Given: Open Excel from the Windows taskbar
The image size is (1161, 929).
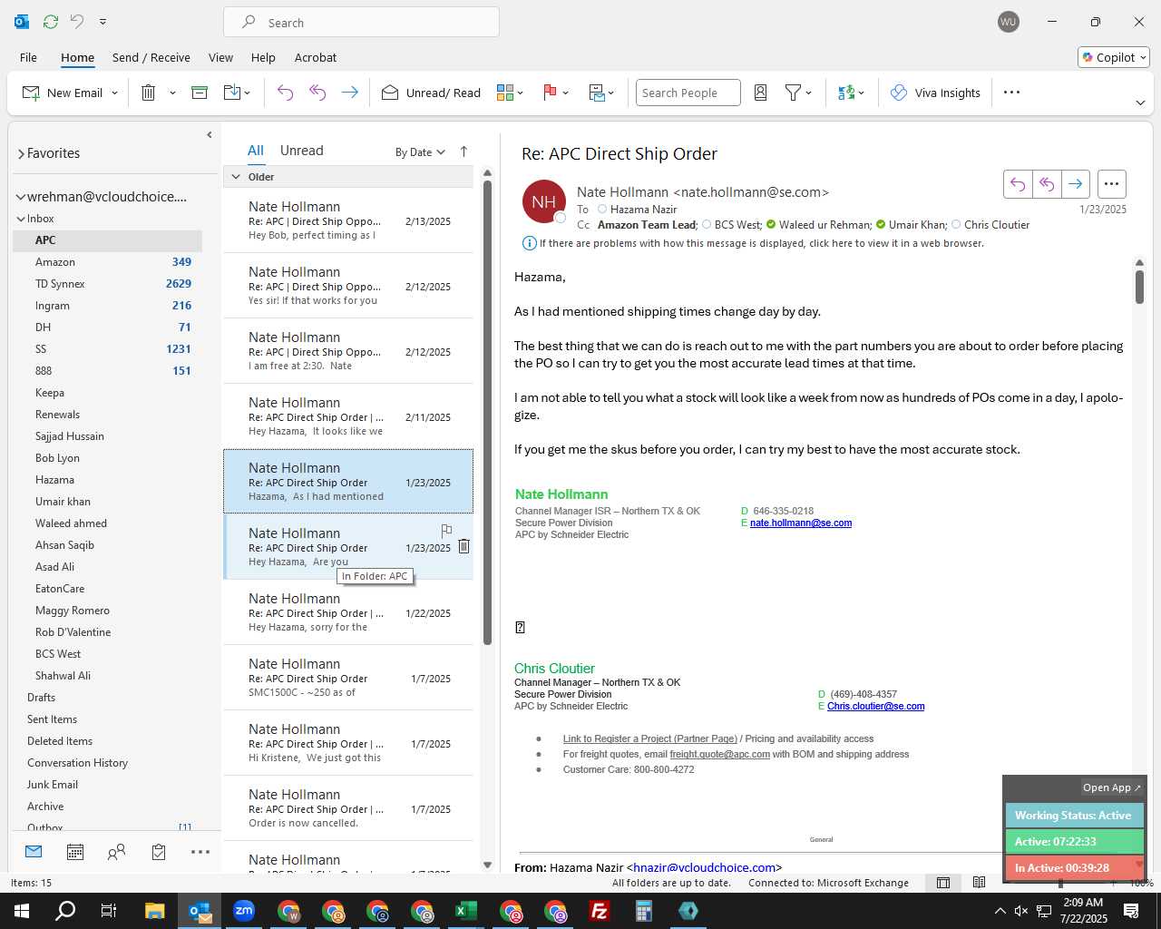Looking at the screenshot, I should point(466,911).
